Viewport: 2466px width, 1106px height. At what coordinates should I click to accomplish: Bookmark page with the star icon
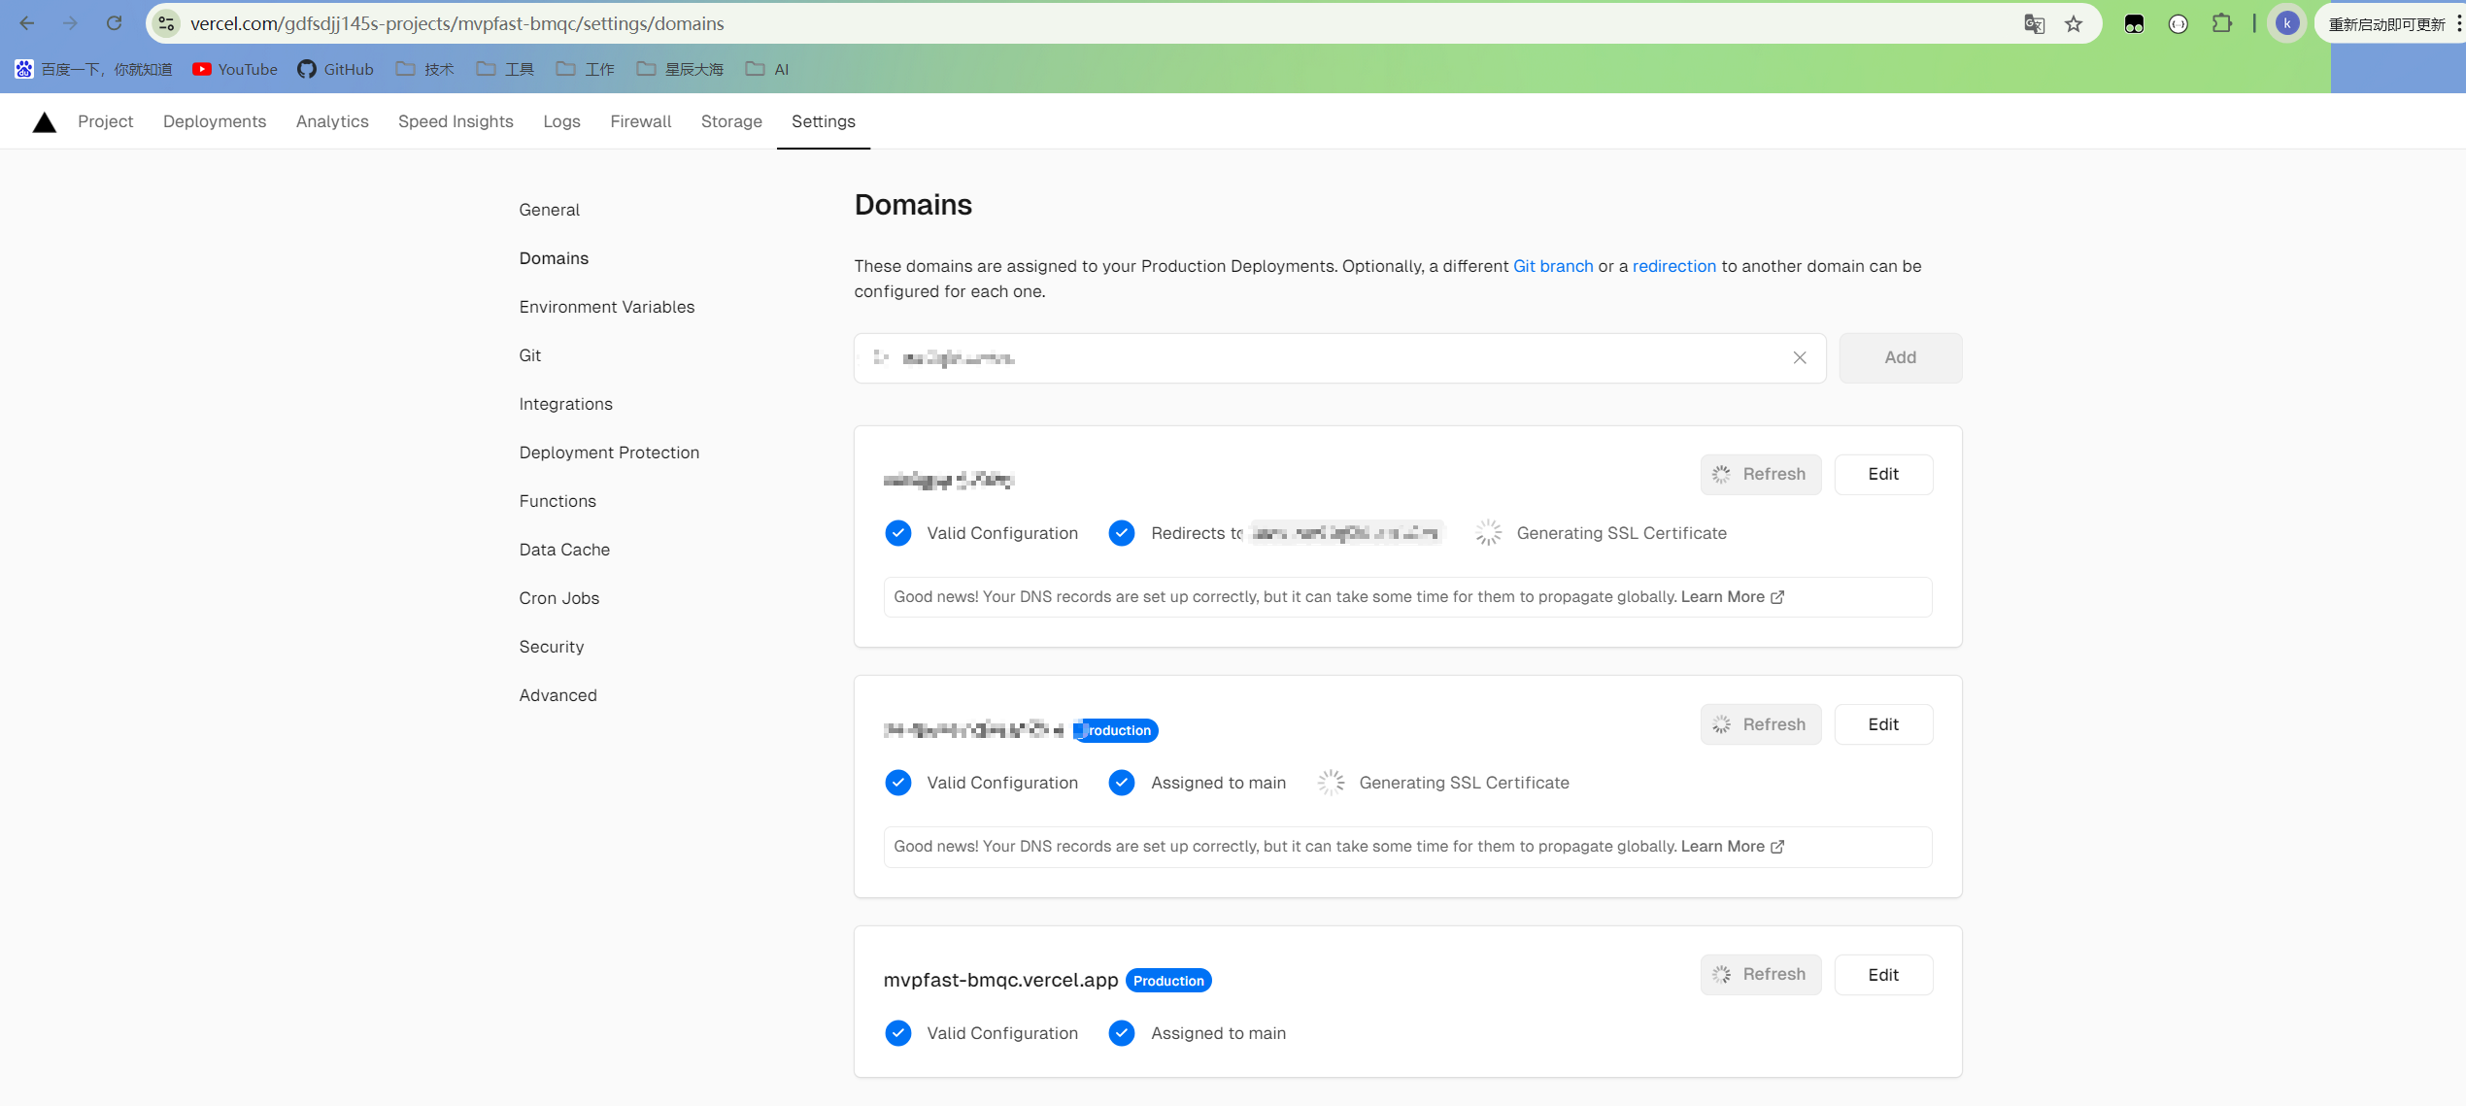[x=2074, y=24]
